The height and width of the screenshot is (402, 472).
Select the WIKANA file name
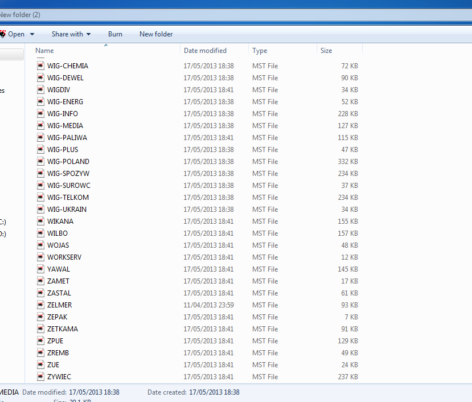pyautogui.click(x=60, y=221)
